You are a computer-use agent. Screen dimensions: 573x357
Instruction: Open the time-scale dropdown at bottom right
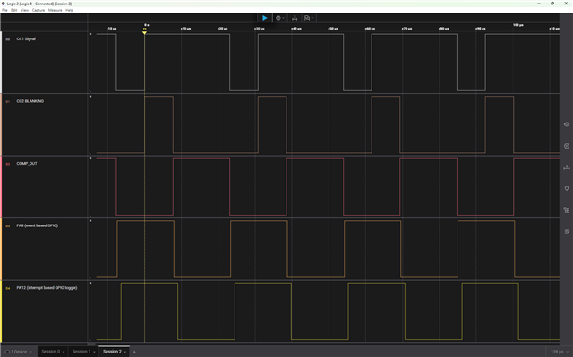pyautogui.click(x=560, y=352)
